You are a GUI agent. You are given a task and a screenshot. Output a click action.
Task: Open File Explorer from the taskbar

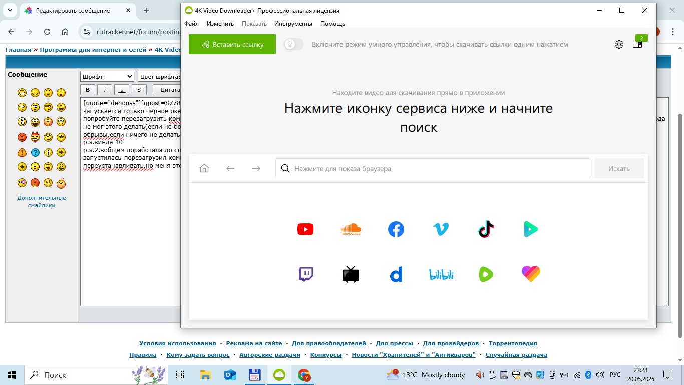pos(205,374)
